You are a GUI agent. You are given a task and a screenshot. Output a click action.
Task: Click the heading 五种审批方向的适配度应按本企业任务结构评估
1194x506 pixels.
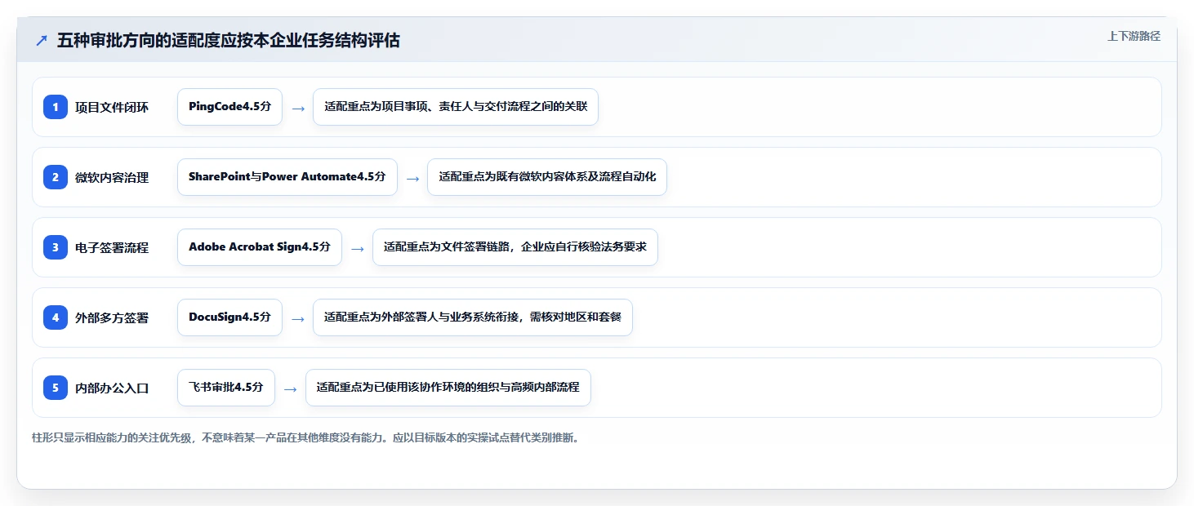228,41
